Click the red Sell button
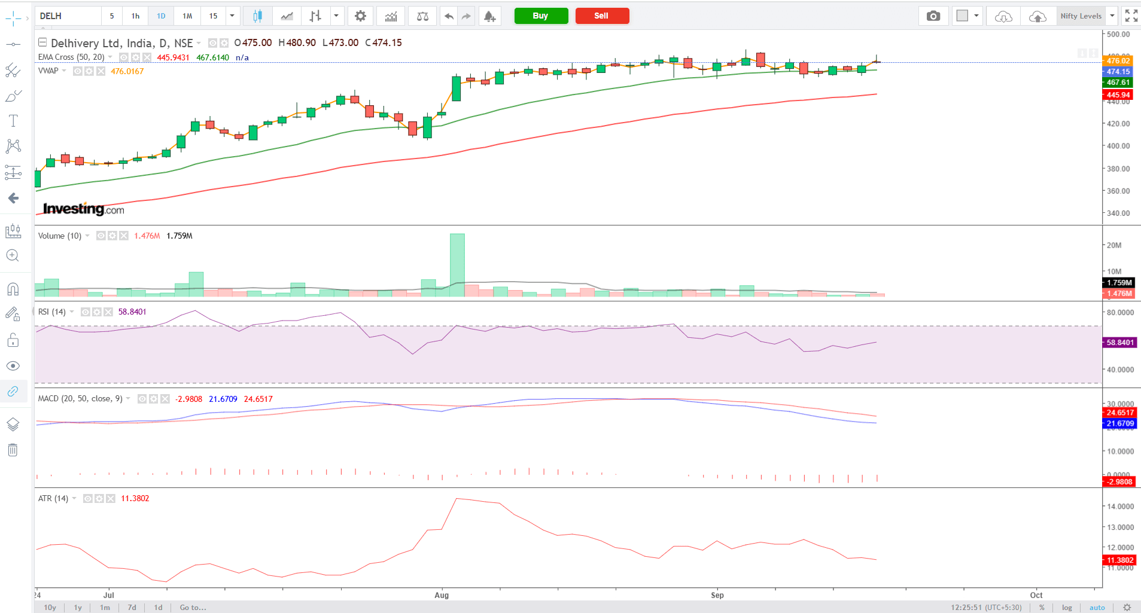 pyautogui.click(x=602, y=16)
